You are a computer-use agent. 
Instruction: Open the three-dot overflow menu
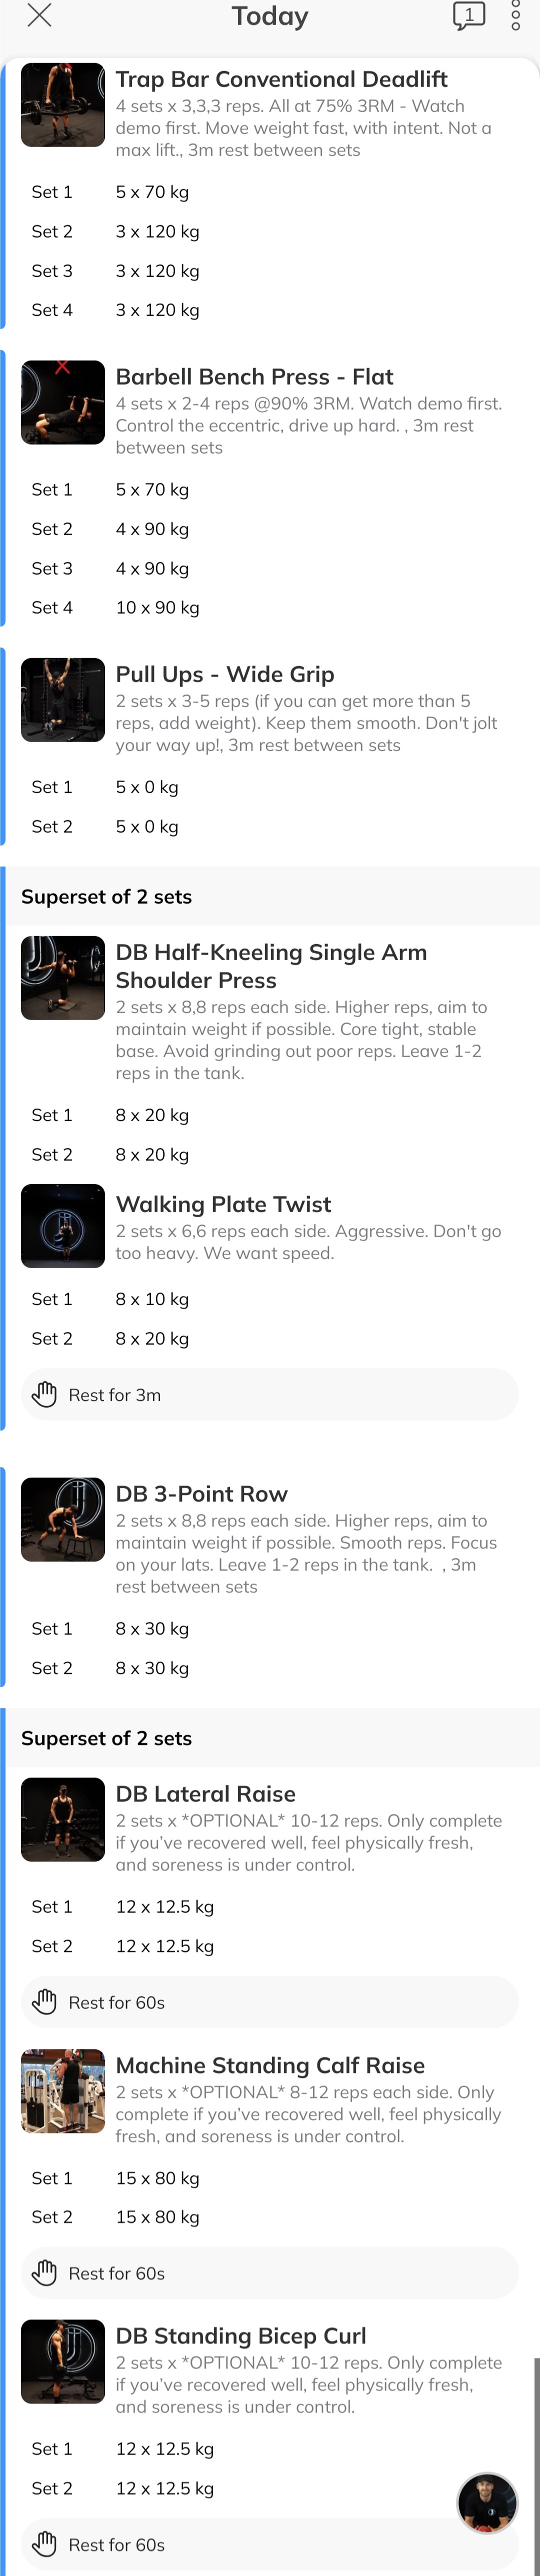click(x=516, y=16)
